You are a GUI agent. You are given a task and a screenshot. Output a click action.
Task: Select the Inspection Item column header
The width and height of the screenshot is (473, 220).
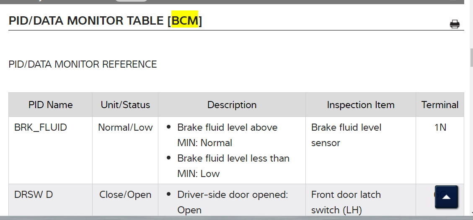(360, 105)
